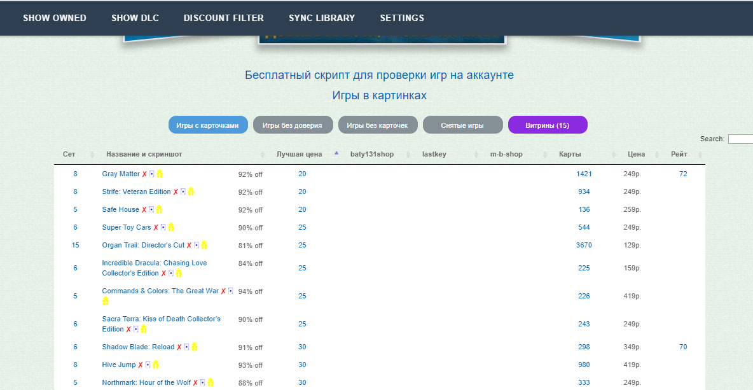Click the yellow gift icon after Incredible Dracula Collector's Edition

(179, 273)
